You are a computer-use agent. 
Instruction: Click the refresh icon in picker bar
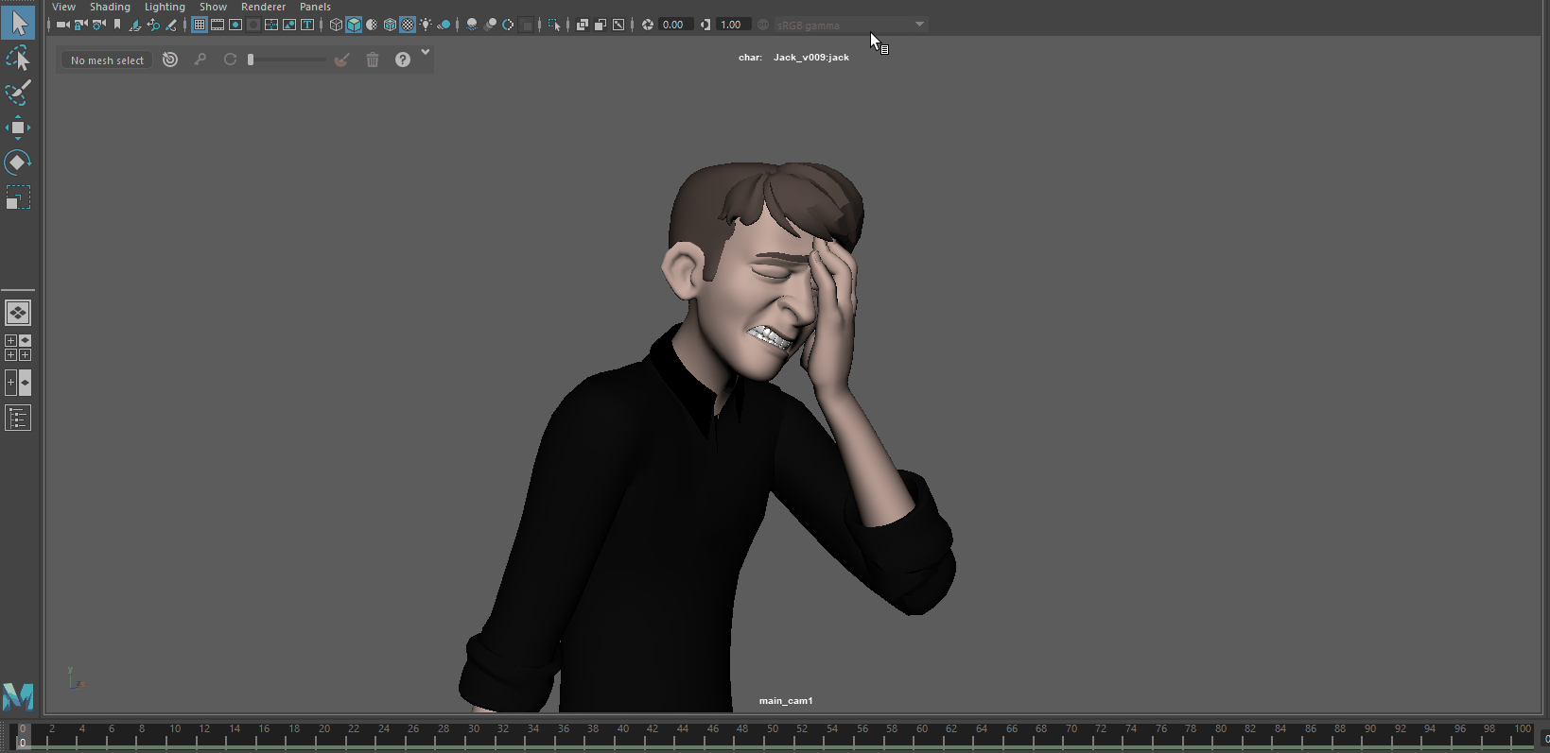tap(230, 60)
